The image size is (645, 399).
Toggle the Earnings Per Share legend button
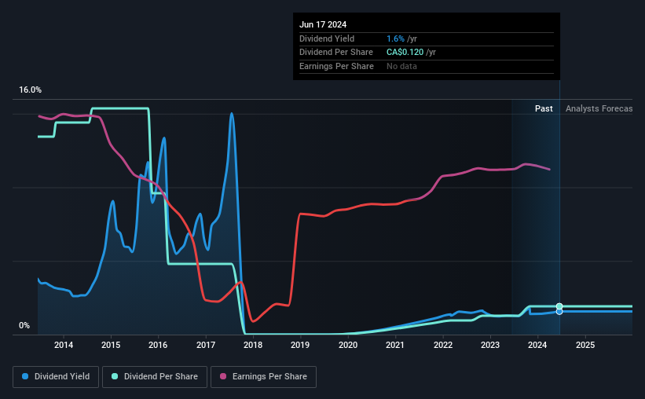pyautogui.click(x=263, y=377)
